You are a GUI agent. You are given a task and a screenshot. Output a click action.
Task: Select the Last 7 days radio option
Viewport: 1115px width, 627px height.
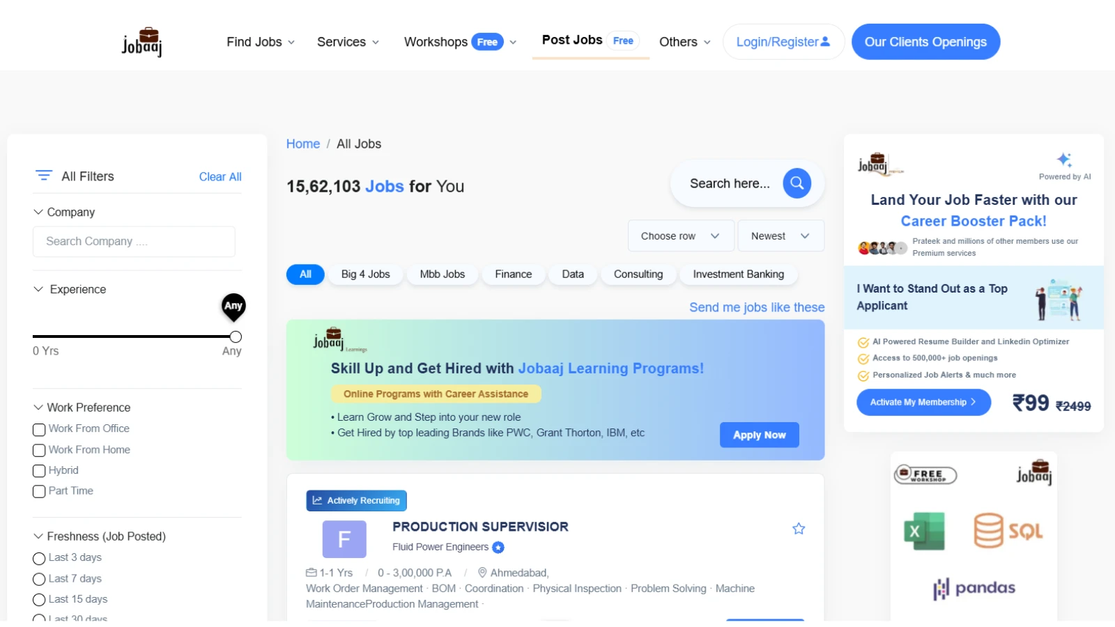(39, 579)
